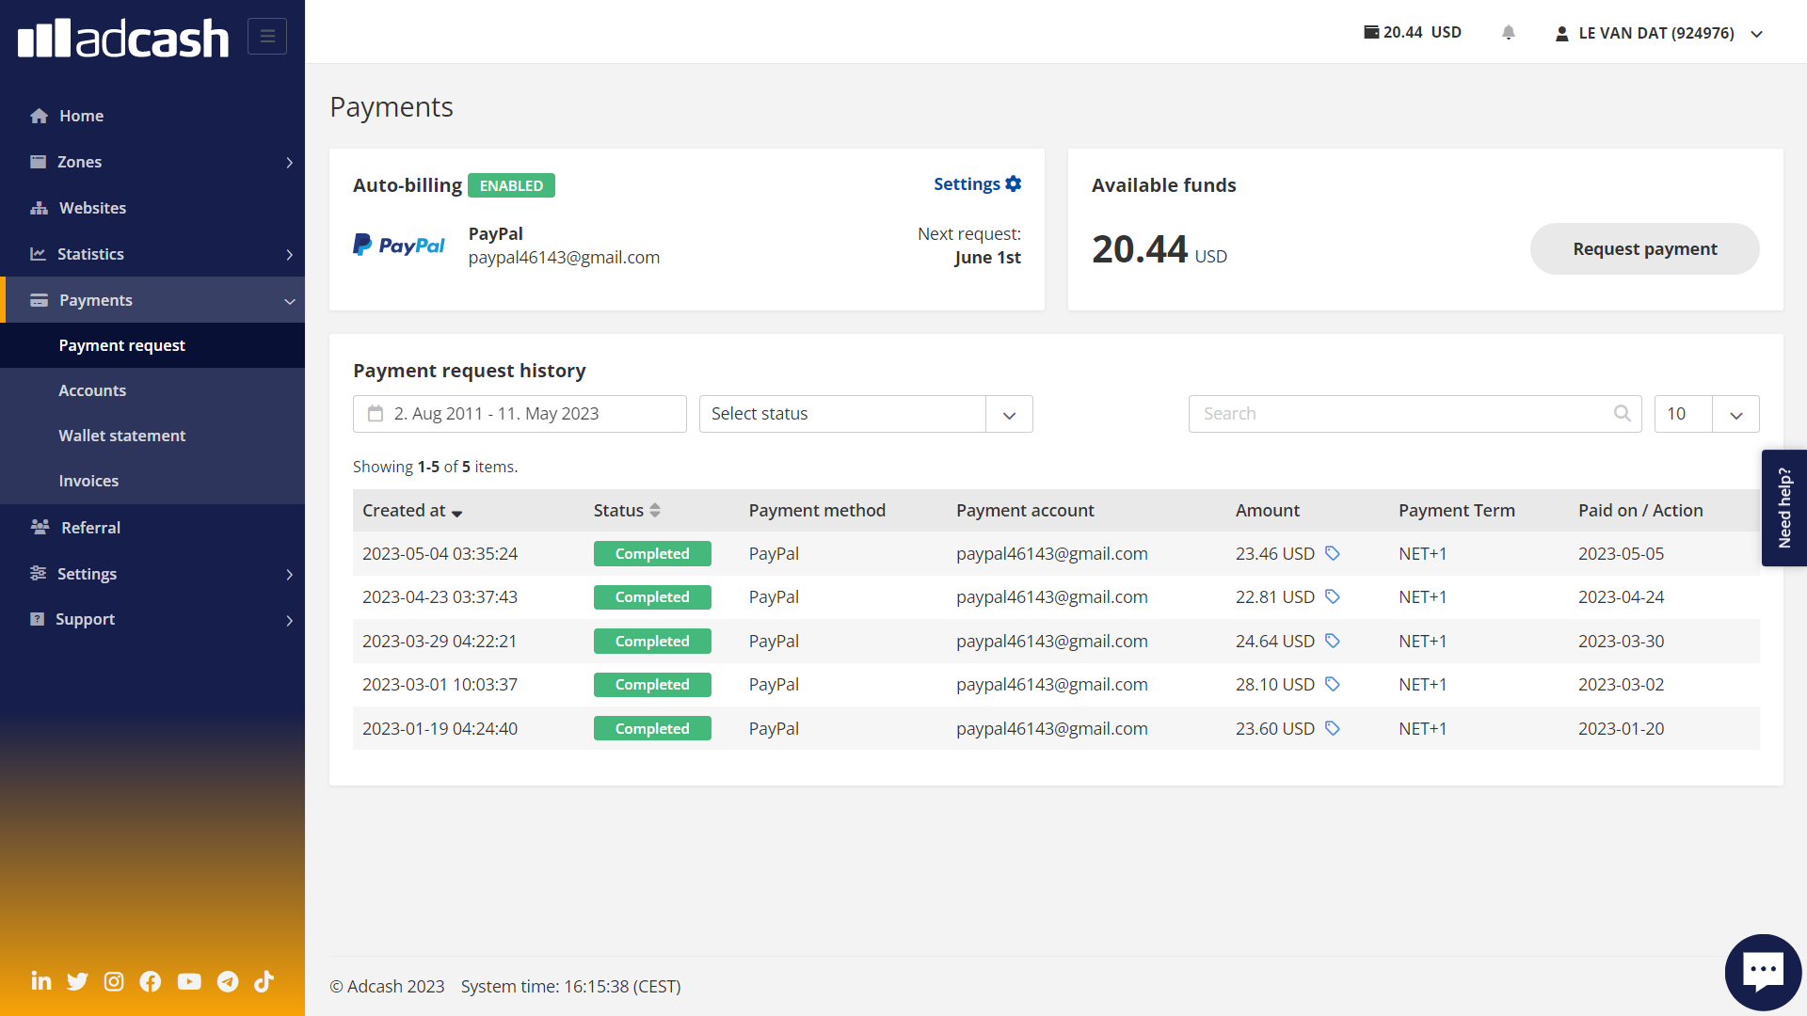Click NET+1 term in 2023-05-04 row
This screenshot has width=1807, height=1016.
click(1422, 553)
